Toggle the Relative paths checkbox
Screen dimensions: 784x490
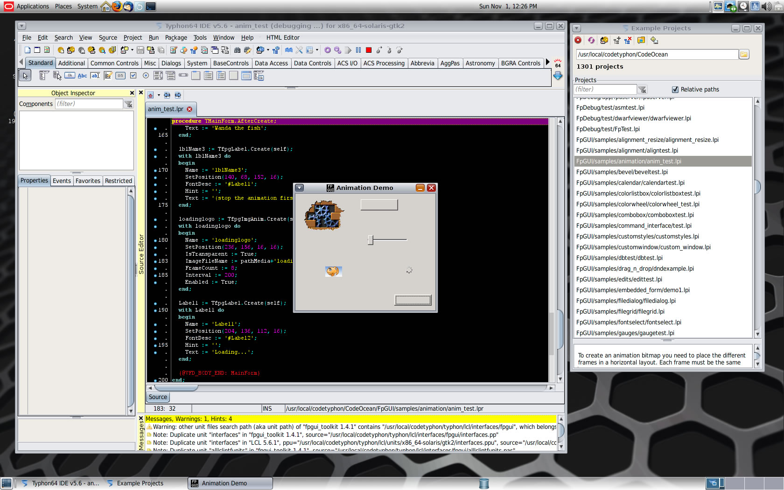coord(675,90)
